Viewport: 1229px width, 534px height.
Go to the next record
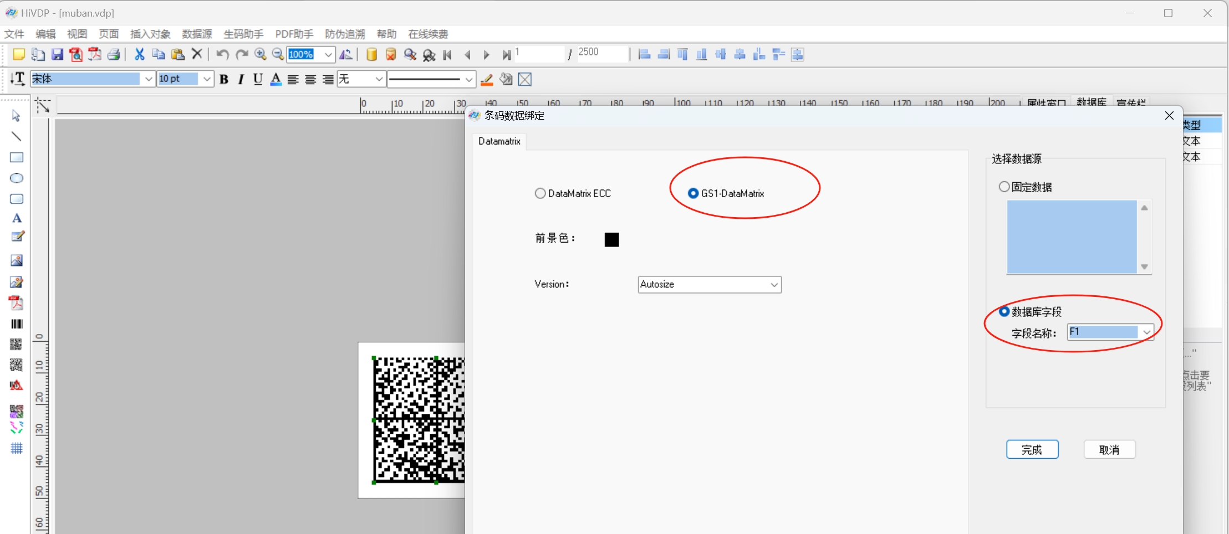pos(486,55)
